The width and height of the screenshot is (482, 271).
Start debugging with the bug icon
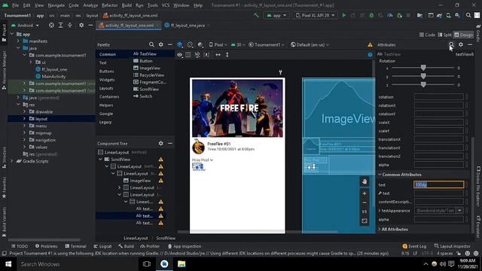point(371,15)
